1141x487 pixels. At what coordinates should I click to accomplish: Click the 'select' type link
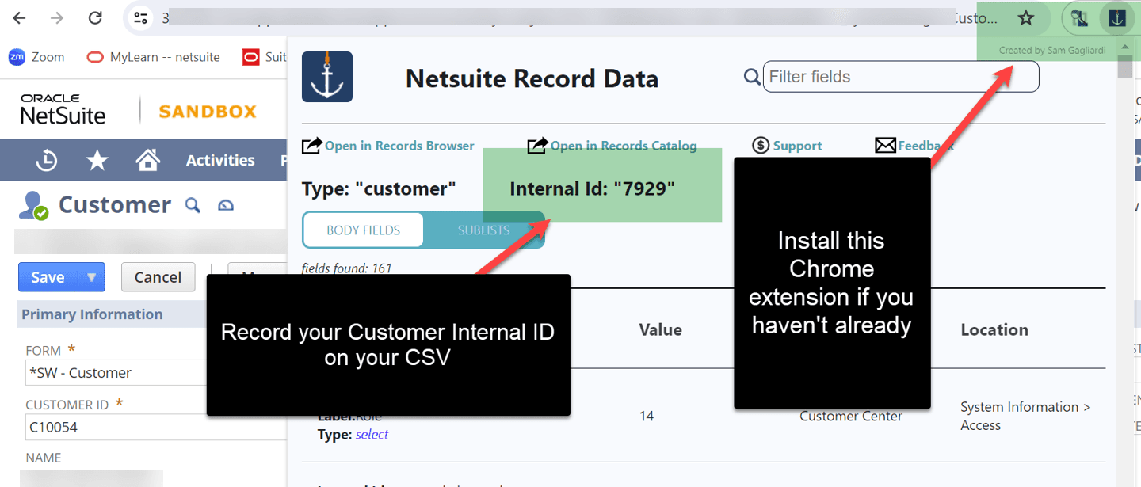pos(372,435)
